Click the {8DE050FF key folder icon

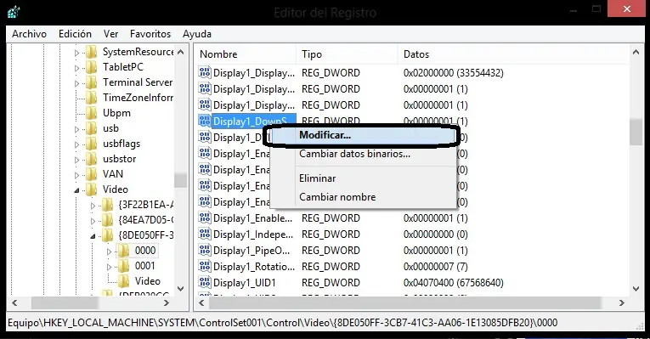pyautogui.click(x=107, y=235)
